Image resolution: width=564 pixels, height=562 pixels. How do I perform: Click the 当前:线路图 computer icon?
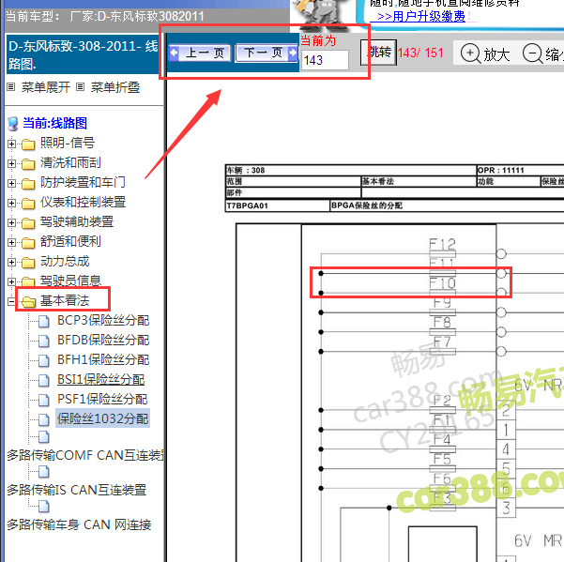pyautogui.click(x=13, y=124)
